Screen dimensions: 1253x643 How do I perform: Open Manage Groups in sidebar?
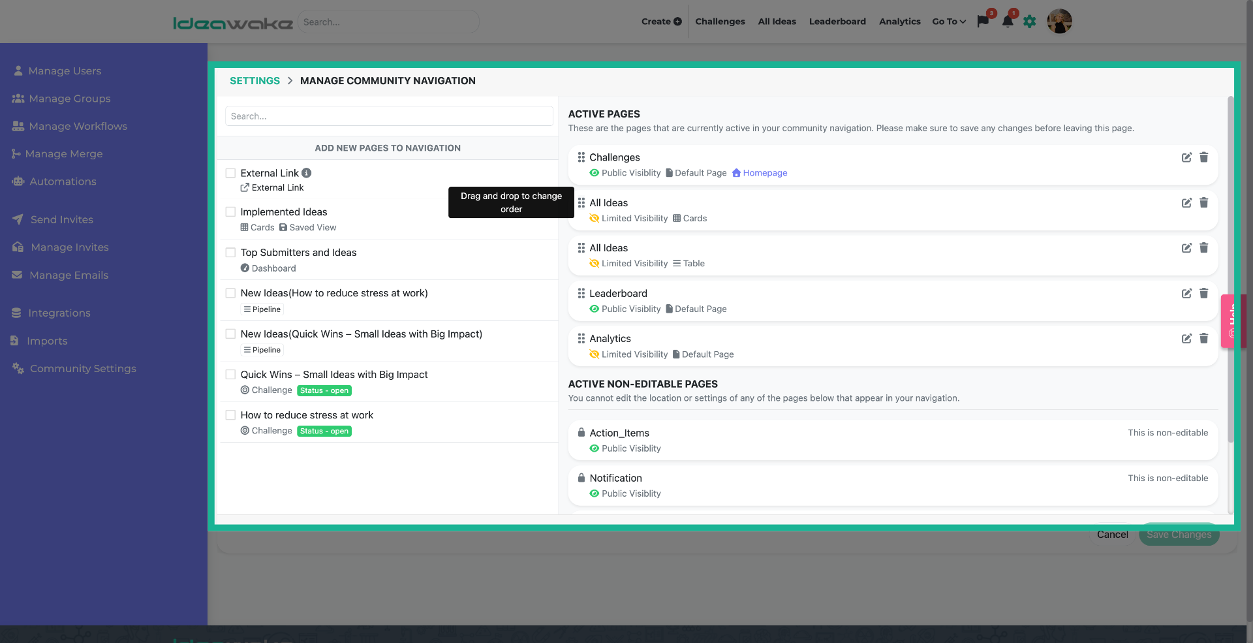click(62, 99)
